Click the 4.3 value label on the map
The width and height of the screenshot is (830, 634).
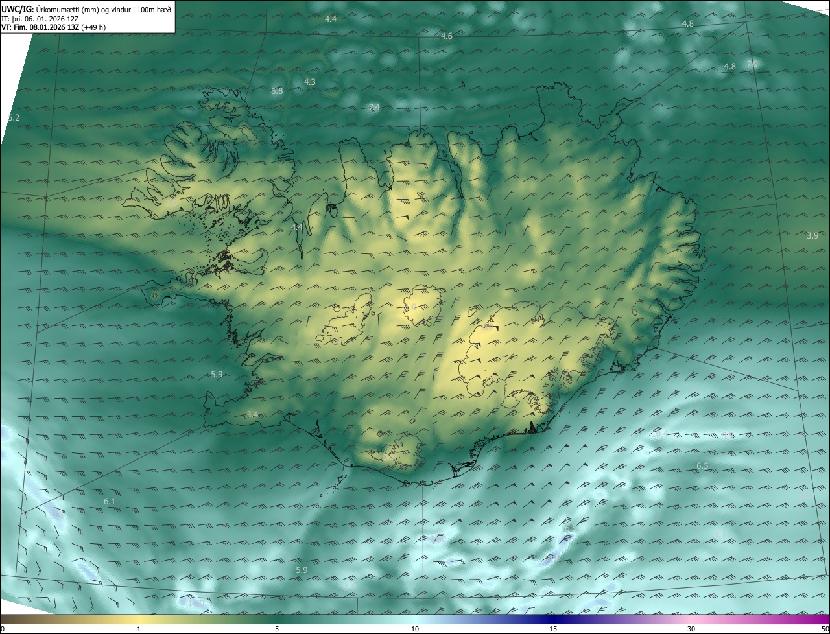309,82
